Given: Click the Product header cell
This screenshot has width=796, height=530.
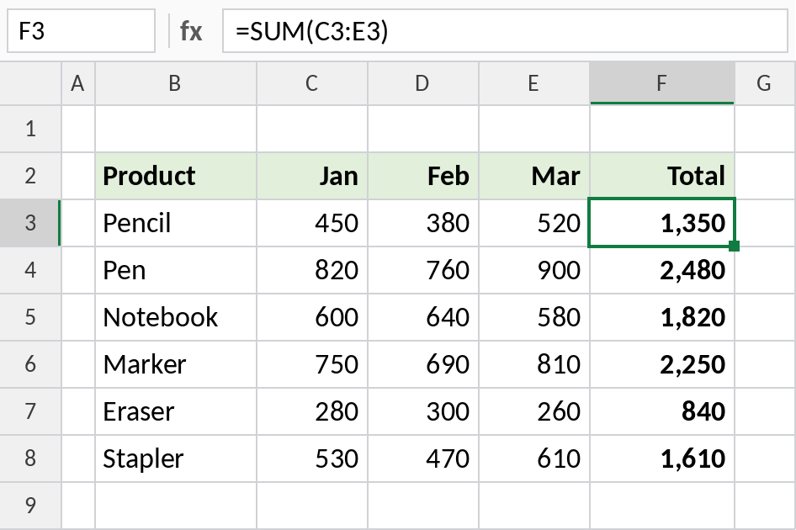Looking at the screenshot, I should (176, 176).
